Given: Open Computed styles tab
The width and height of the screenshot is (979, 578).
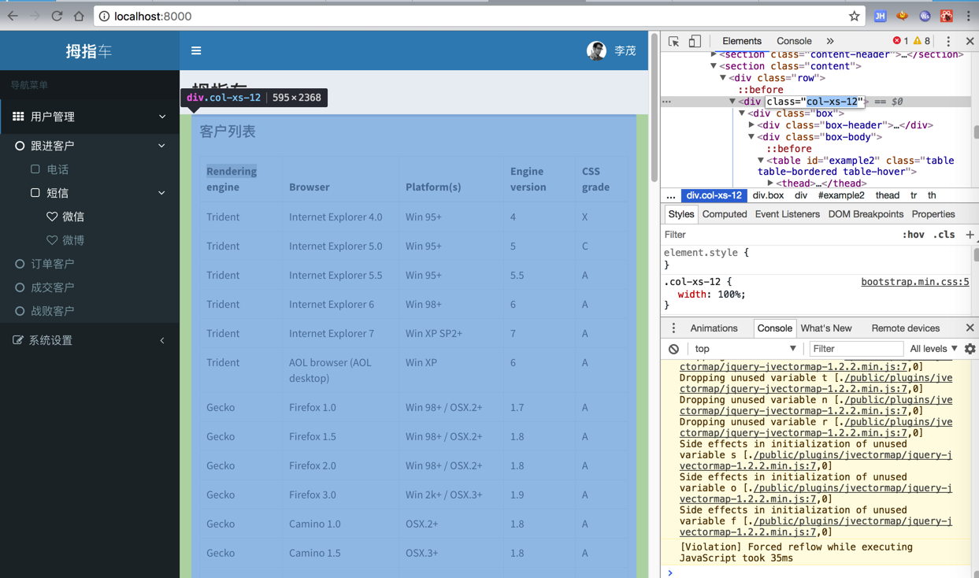Looking at the screenshot, I should (725, 214).
